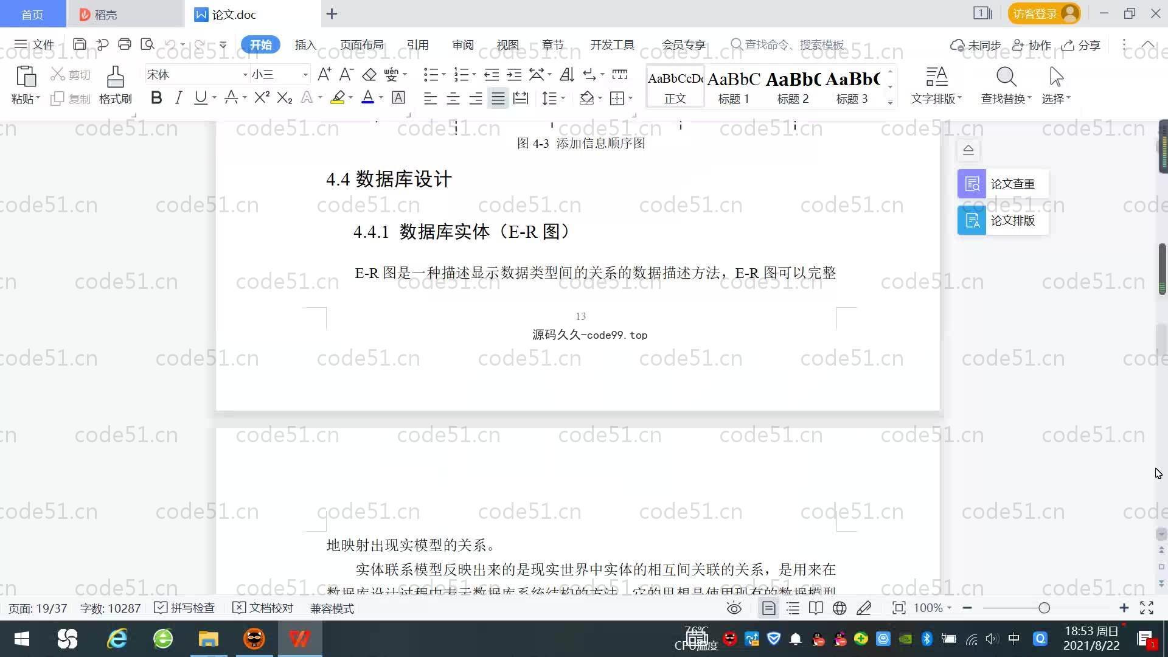Increase font size with A+ icon
The width and height of the screenshot is (1168, 657).
[324, 74]
